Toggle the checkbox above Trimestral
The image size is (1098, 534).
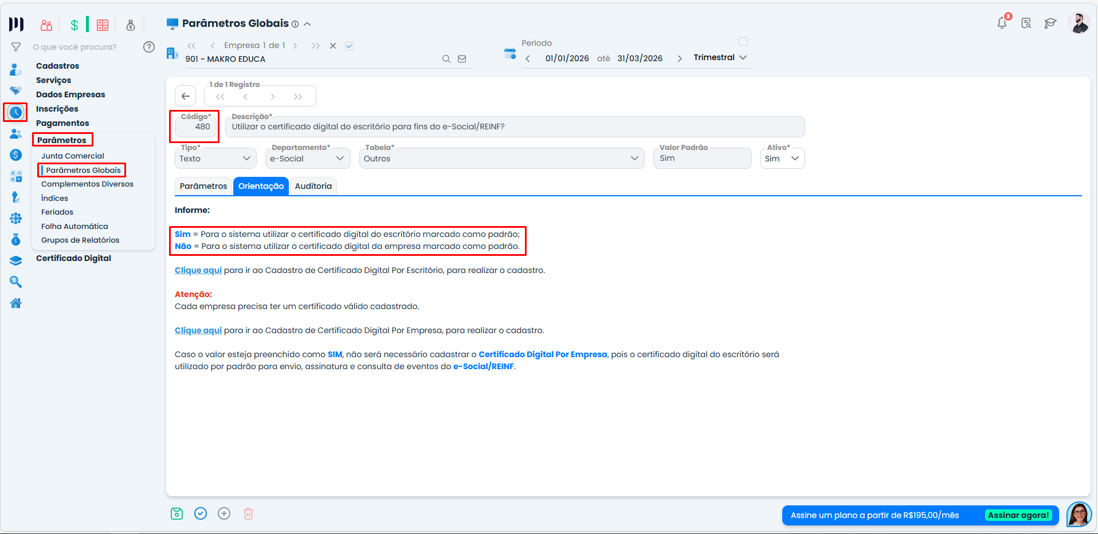point(743,41)
